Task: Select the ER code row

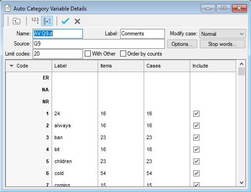Action: (x=121, y=78)
